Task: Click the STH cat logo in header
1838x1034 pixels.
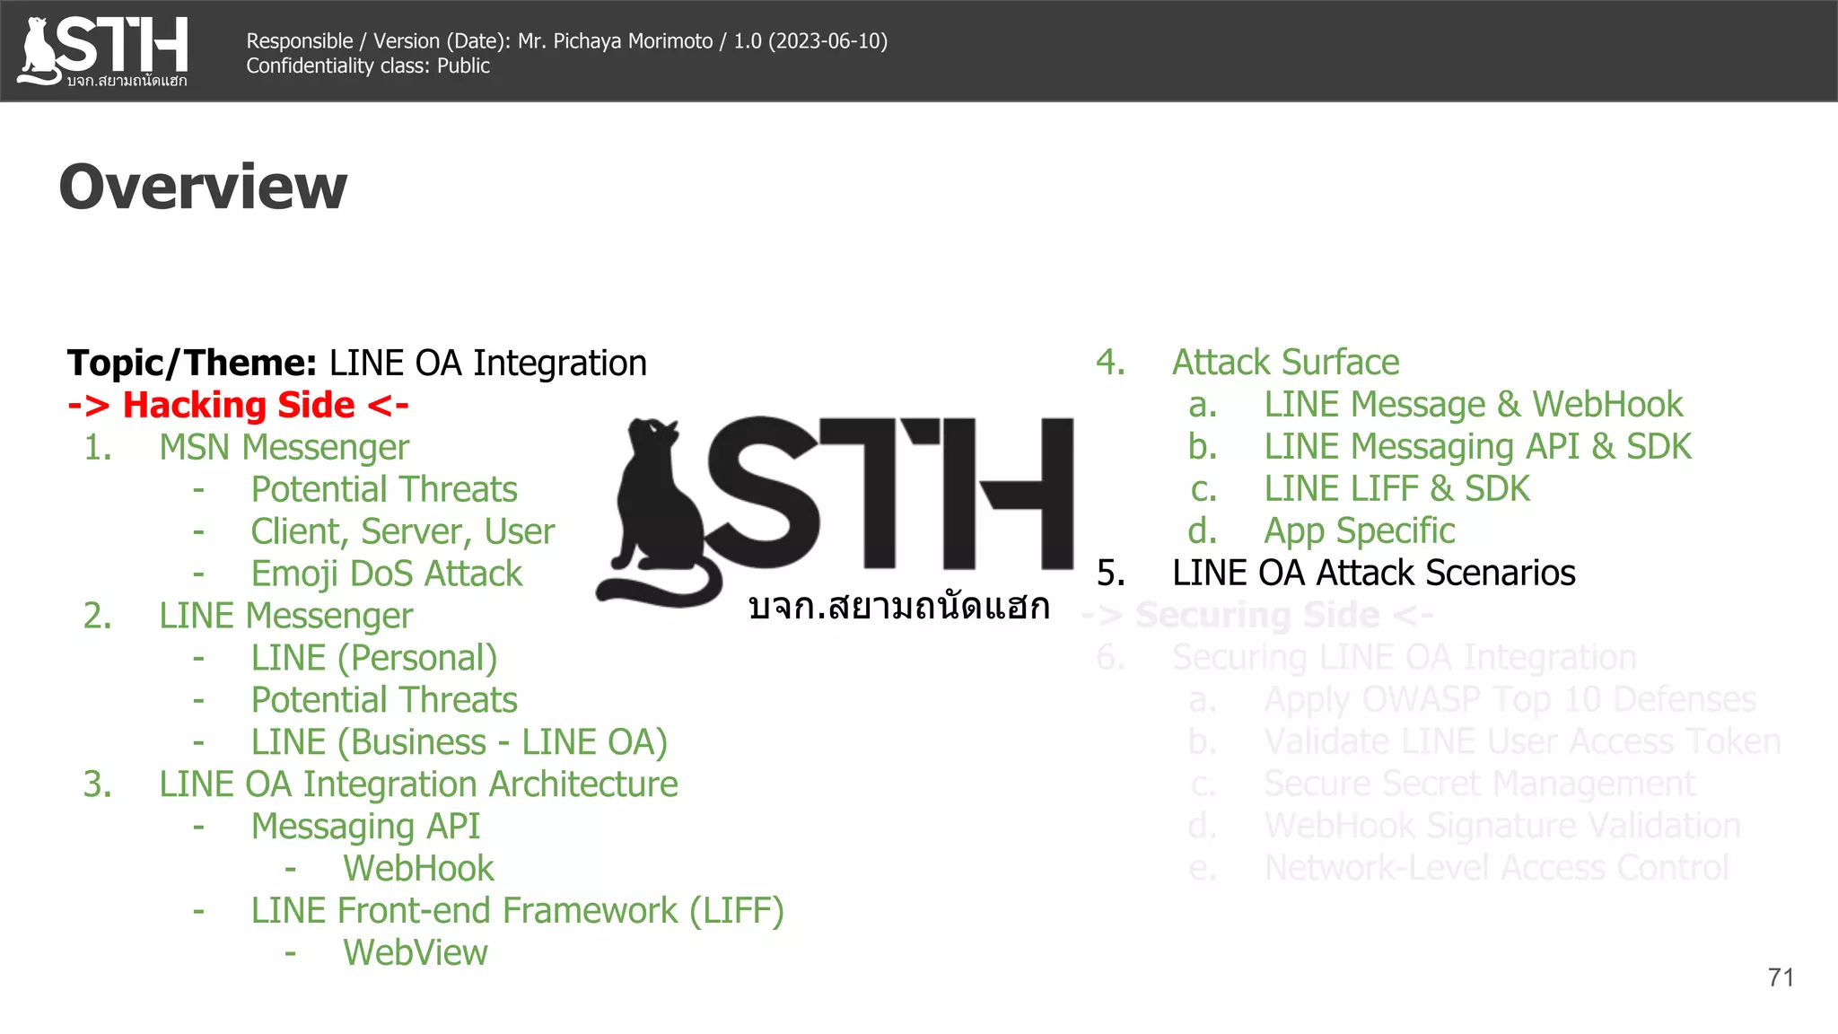Action: (x=102, y=51)
